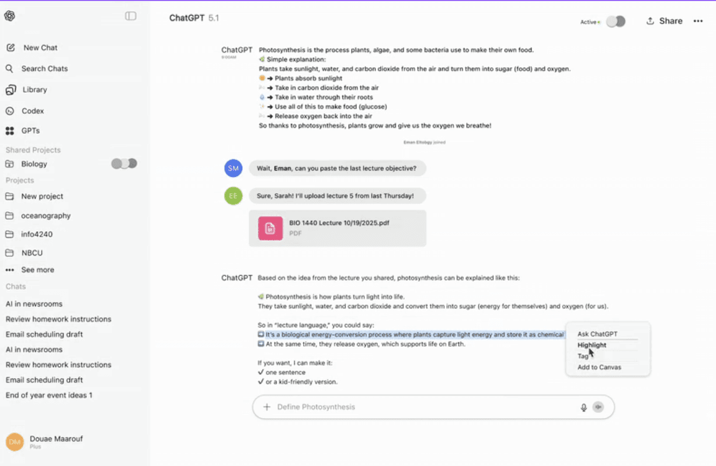Click the New Chat pencil icon
The height and width of the screenshot is (466, 716).
tap(10, 48)
